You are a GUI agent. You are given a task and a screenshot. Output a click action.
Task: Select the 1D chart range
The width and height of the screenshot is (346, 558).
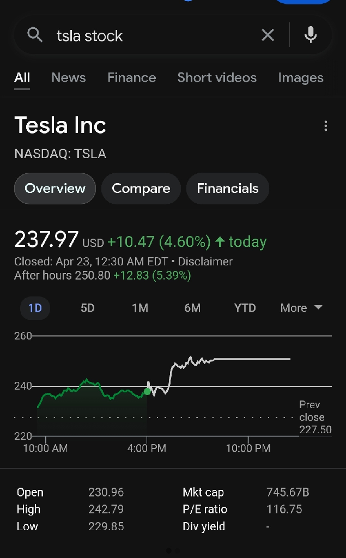(35, 308)
